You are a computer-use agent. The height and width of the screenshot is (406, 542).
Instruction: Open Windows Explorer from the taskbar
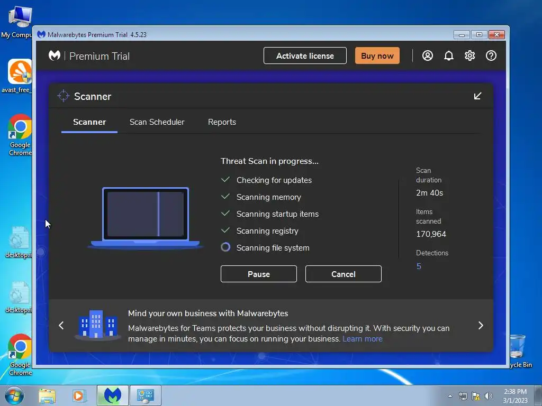pyautogui.click(x=47, y=396)
